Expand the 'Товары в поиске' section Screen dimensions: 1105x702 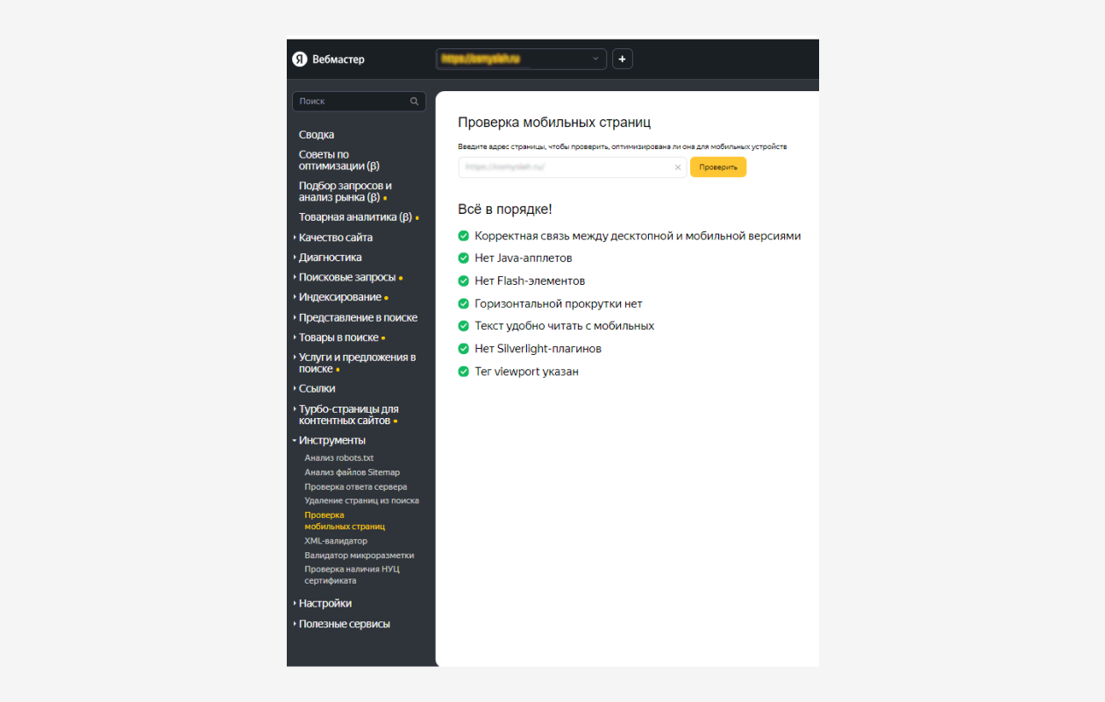click(339, 337)
